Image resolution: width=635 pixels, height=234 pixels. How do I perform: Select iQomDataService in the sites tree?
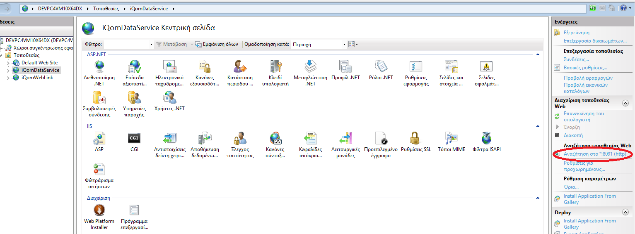pyautogui.click(x=40, y=70)
